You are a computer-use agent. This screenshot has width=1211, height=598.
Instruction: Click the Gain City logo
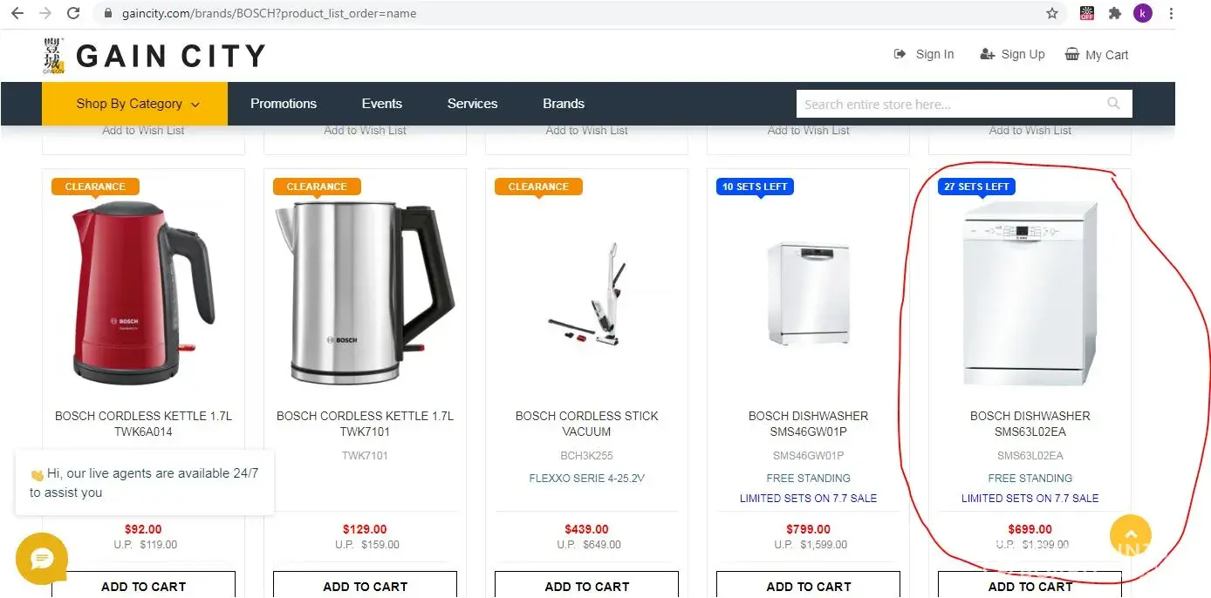[154, 56]
